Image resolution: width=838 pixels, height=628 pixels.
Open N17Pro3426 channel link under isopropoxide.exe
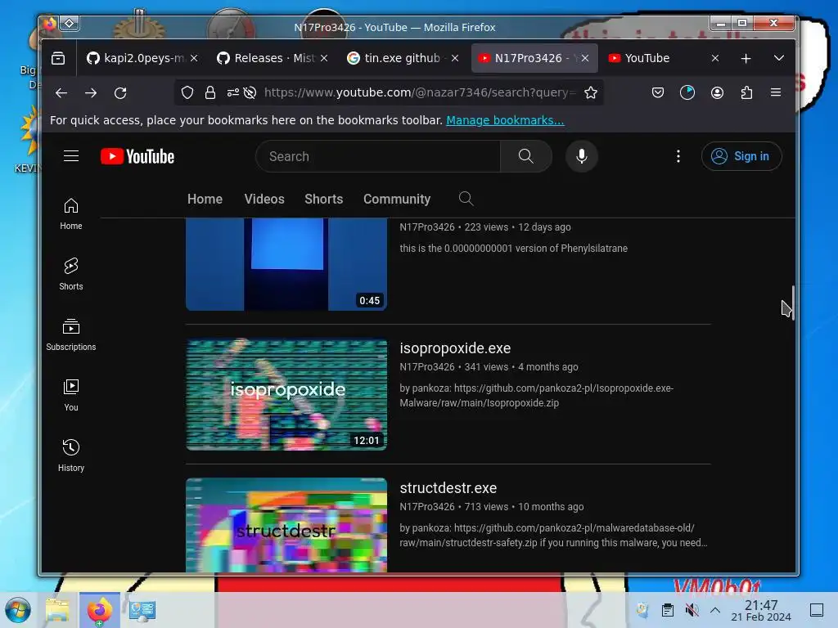(x=427, y=367)
